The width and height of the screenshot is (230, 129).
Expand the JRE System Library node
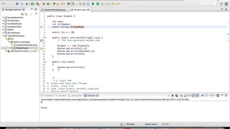coord(6,51)
